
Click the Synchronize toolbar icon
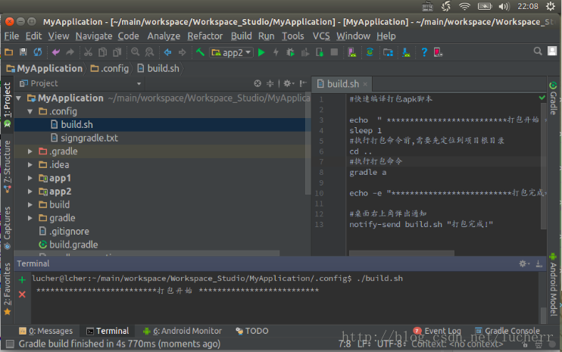(38, 52)
